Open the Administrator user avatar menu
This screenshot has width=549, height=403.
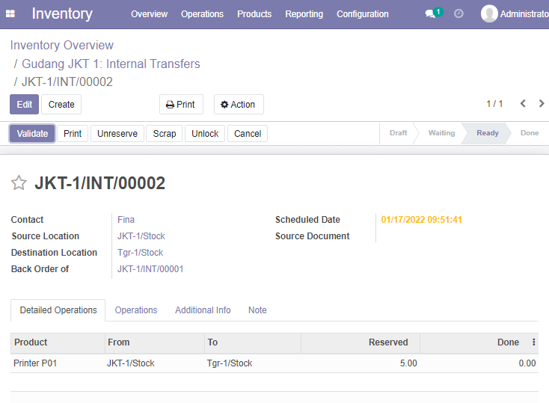(515, 14)
